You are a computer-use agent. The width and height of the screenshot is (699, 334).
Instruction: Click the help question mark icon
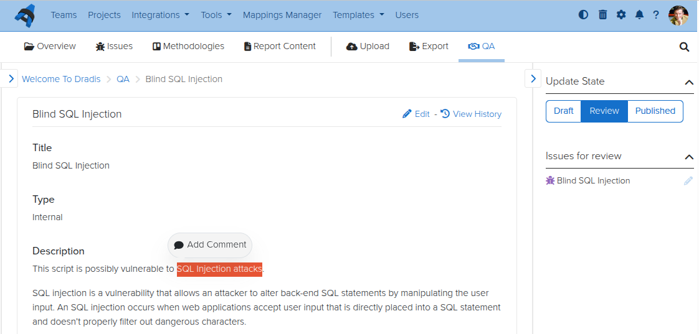pos(656,15)
